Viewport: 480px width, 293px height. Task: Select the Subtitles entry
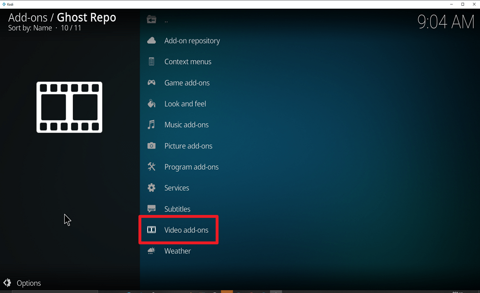point(177,209)
